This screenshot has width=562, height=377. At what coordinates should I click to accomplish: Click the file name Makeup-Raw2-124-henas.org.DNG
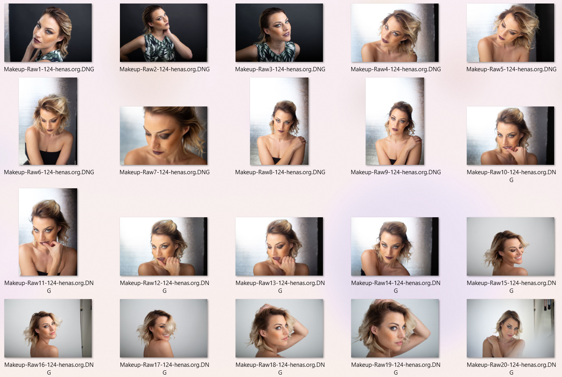pos(165,69)
